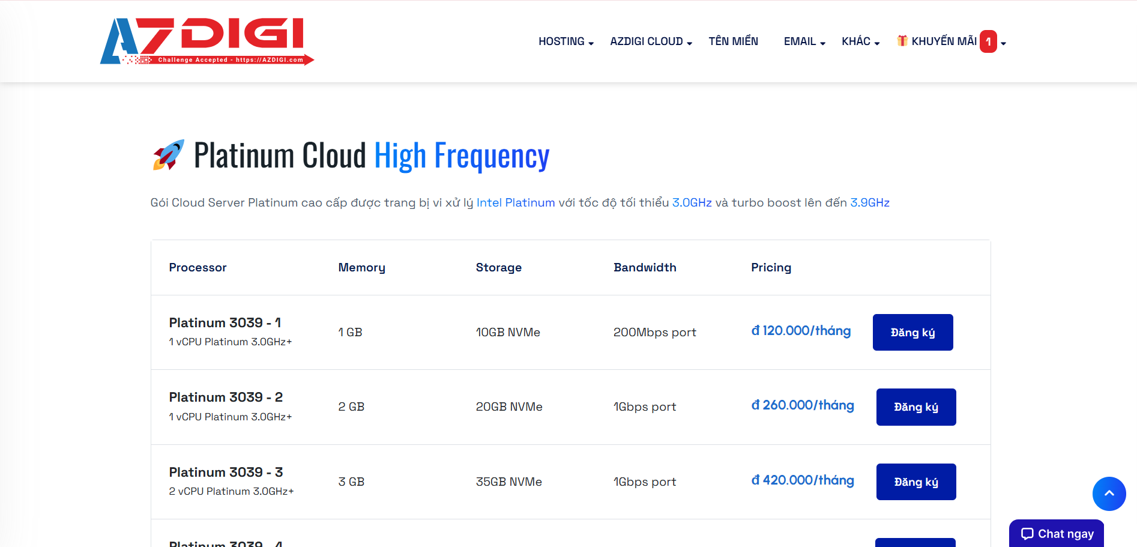
Task: Click the 120.000/tháng price link
Action: tap(801, 331)
